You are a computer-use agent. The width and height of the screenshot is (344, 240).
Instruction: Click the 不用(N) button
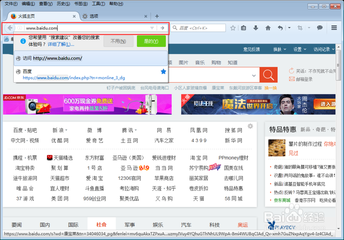(118, 41)
